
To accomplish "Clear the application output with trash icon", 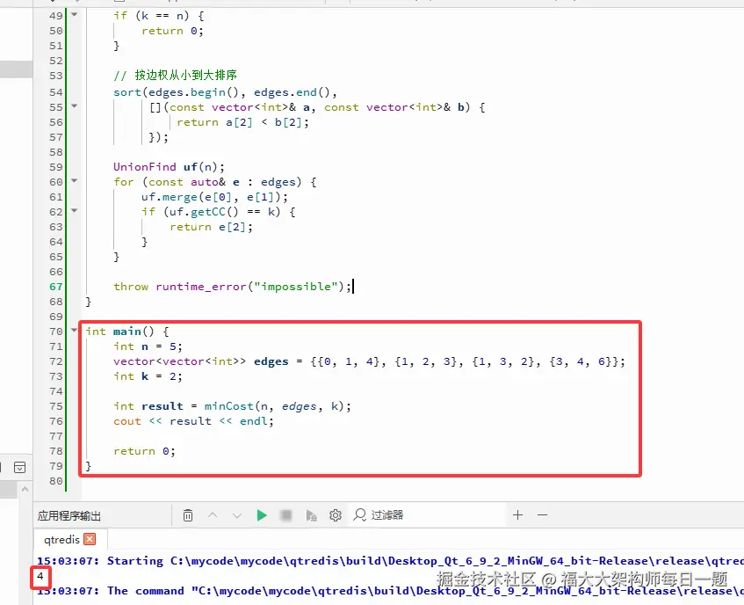I will tap(188, 515).
